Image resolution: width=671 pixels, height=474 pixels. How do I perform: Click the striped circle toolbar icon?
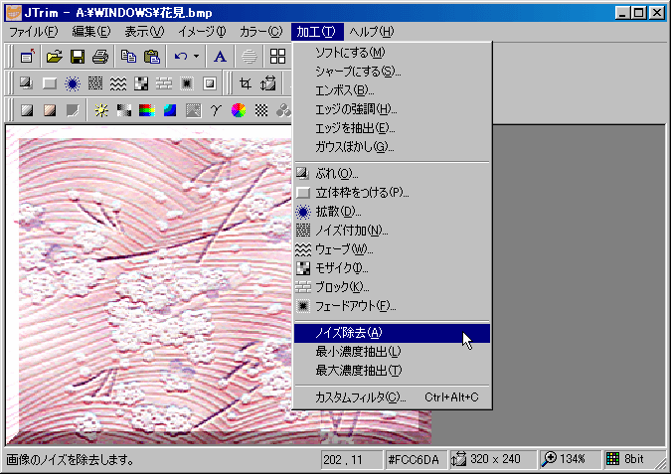[x=250, y=57]
